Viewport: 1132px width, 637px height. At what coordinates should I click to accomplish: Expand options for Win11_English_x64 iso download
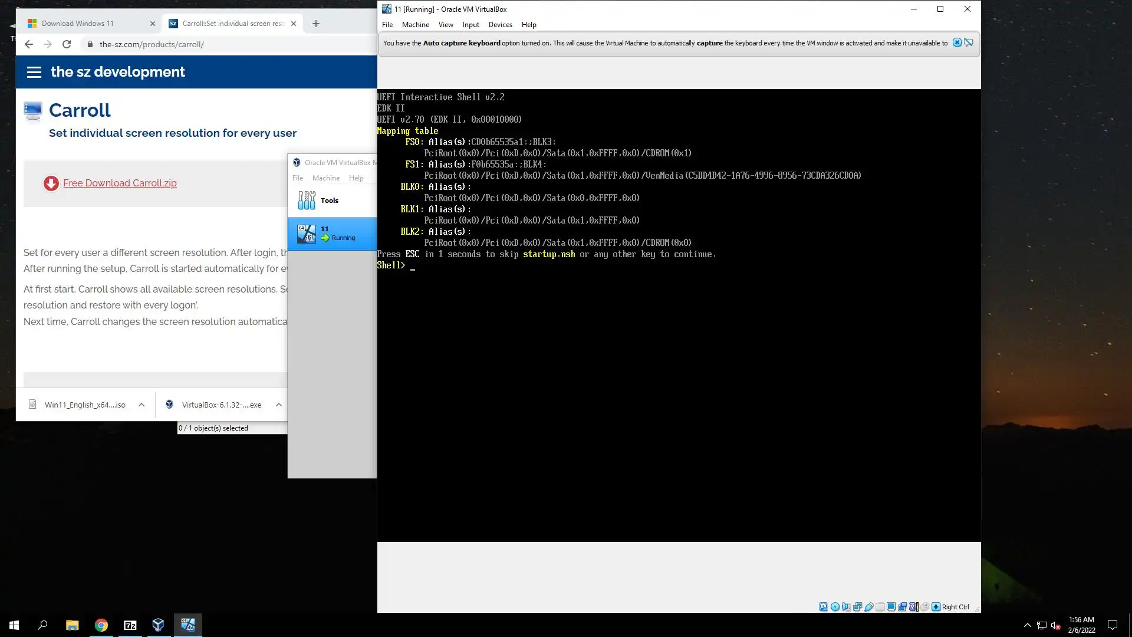pos(141,405)
